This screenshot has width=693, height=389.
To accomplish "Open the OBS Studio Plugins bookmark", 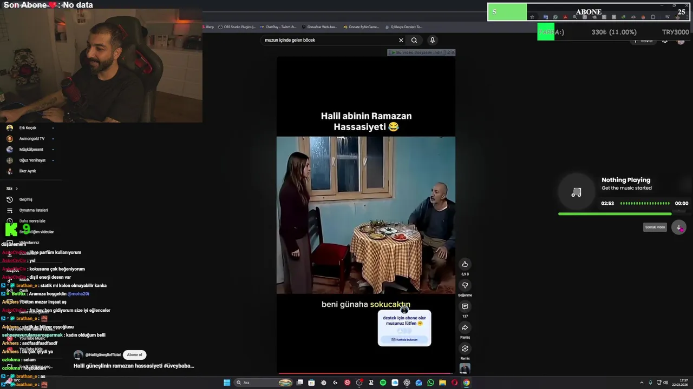I will click(237, 26).
